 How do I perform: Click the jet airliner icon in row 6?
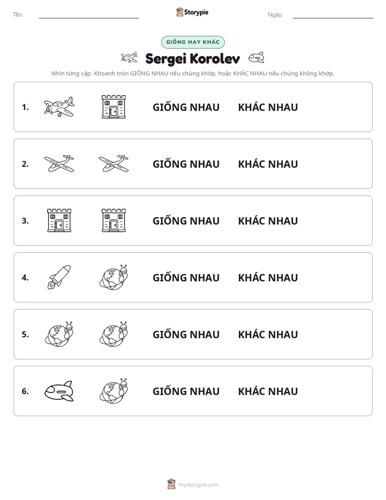click(59, 391)
